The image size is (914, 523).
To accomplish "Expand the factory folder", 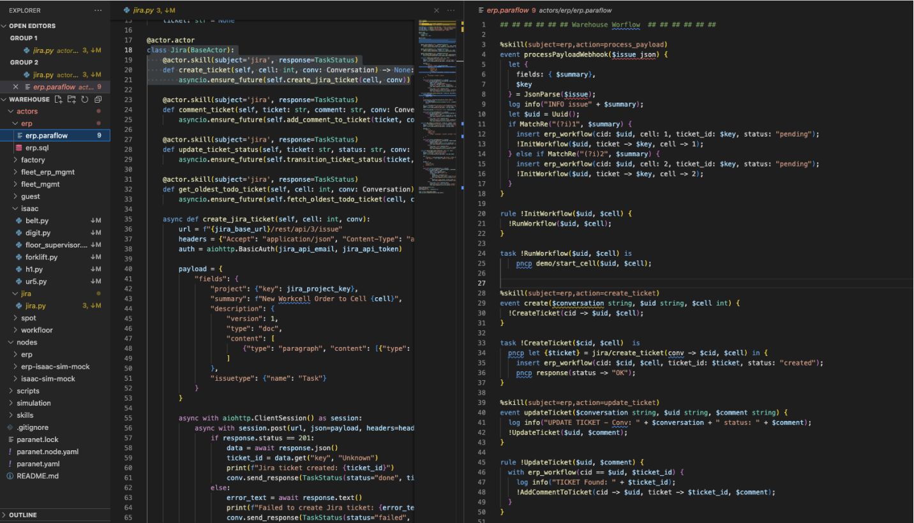I will coord(16,160).
